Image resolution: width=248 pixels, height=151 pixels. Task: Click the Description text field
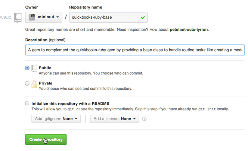(135, 50)
